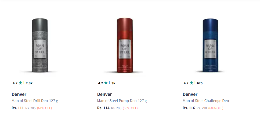Select the Denver brand name above Challenge Deo
260x121 pixels.
click(x=190, y=94)
